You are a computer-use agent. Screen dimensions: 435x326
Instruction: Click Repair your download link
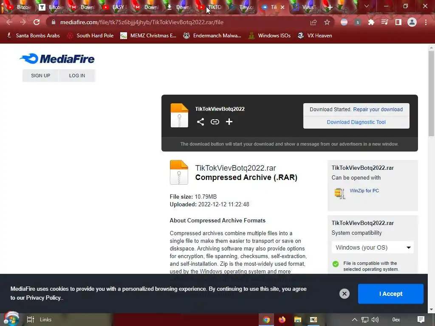point(378,109)
